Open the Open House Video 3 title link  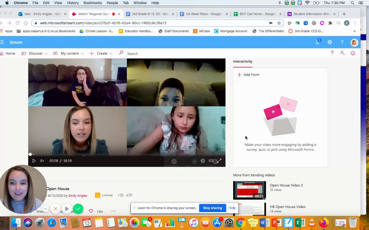[x=286, y=185]
